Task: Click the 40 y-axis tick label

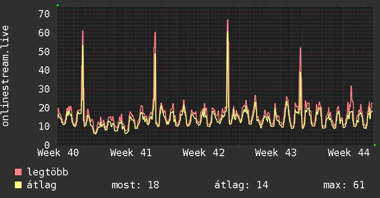Action: [44, 70]
